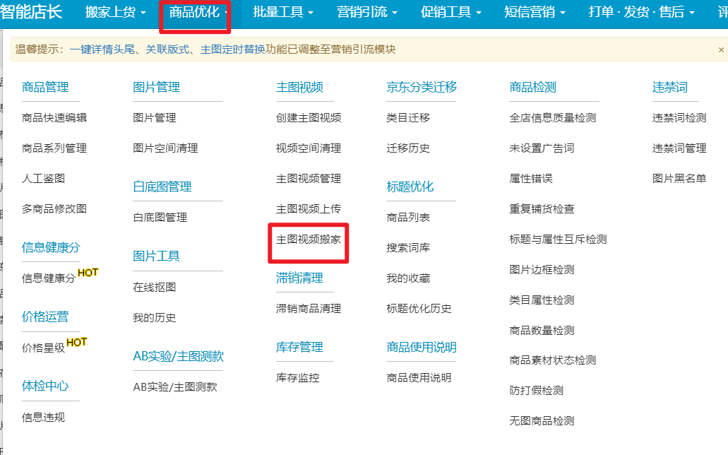
Task: Open 图片黑名单 entry
Action: [x=679, y=179]
